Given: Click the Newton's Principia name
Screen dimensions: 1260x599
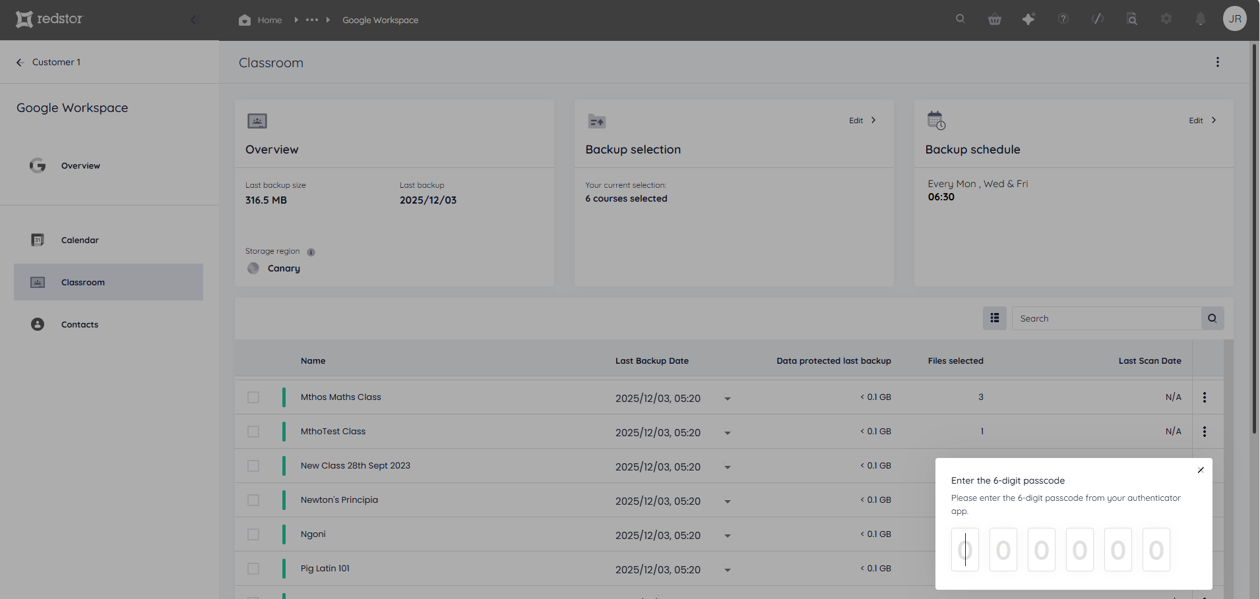Looking at the screenshot, I should click(340, 500).
